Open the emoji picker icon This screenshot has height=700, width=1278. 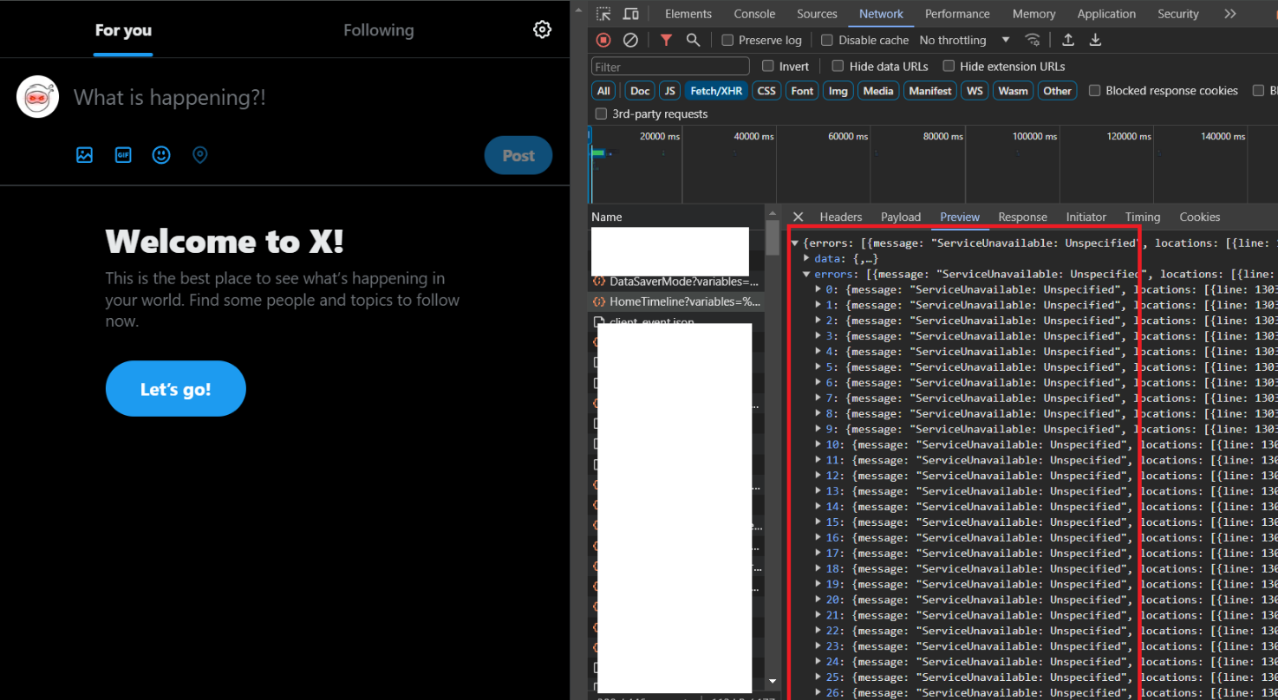(x=161, y=155)
